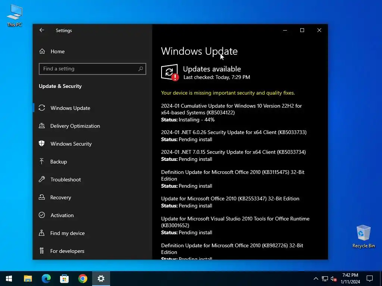
Task: Click the Last checked: Today, 7:29 PM text
Action: 217,77
